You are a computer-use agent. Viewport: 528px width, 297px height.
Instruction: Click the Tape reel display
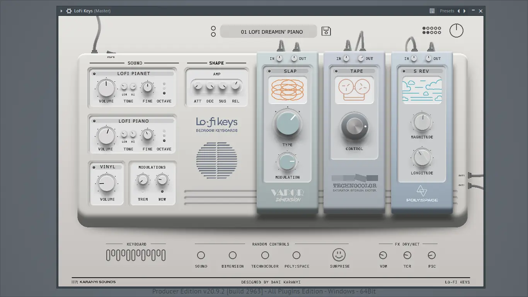tap(354, 90)
